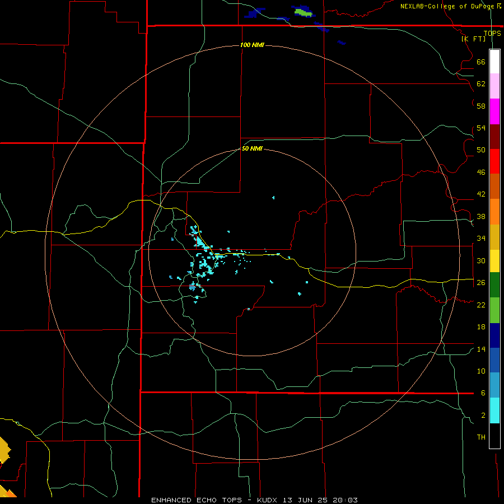Click the light pink legend swatch

click(494, 86)
